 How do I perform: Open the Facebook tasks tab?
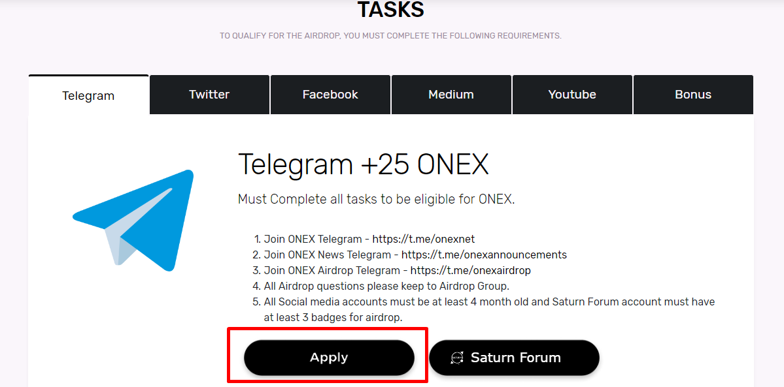coord(330,95)
